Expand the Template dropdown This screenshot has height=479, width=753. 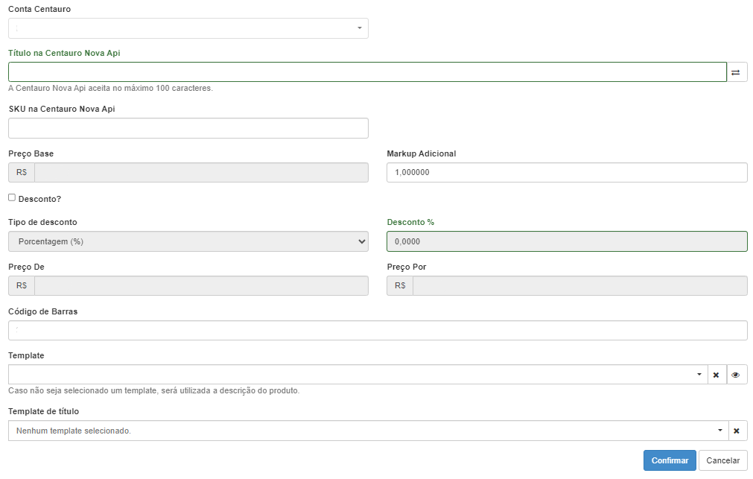358,375
